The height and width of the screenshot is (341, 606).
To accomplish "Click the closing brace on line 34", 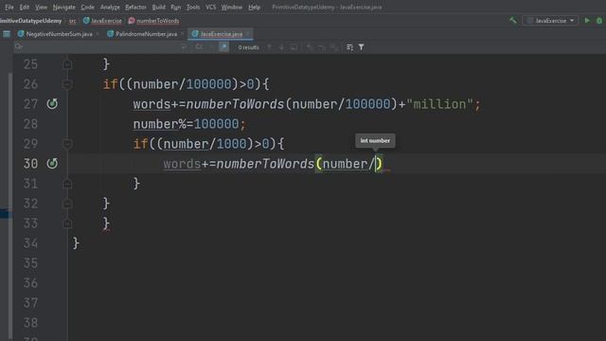I will (76, 243).
